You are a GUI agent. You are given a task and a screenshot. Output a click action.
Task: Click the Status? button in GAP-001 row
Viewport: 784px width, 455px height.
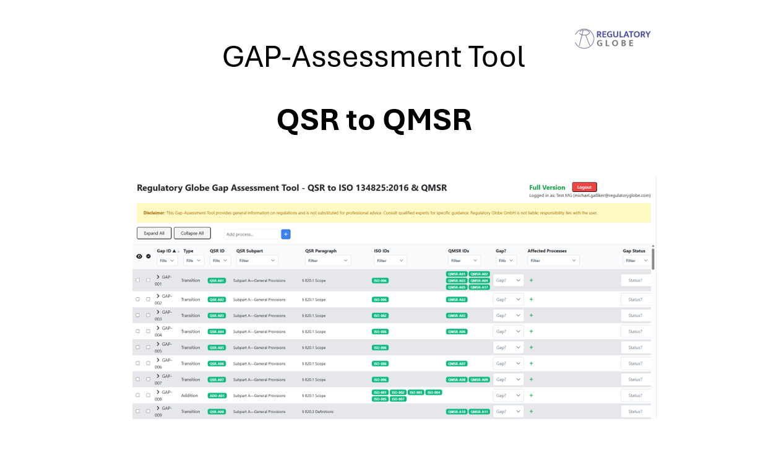tap(635, 280)
